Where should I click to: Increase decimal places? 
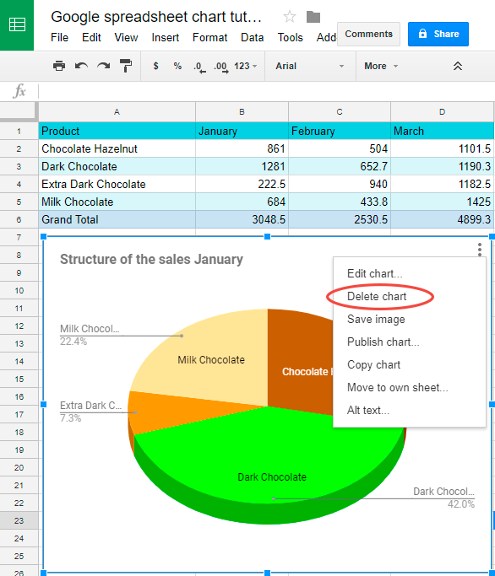coord(220,67)
